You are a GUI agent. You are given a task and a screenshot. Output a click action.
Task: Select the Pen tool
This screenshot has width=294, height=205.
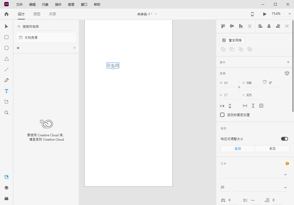point(6,80)
